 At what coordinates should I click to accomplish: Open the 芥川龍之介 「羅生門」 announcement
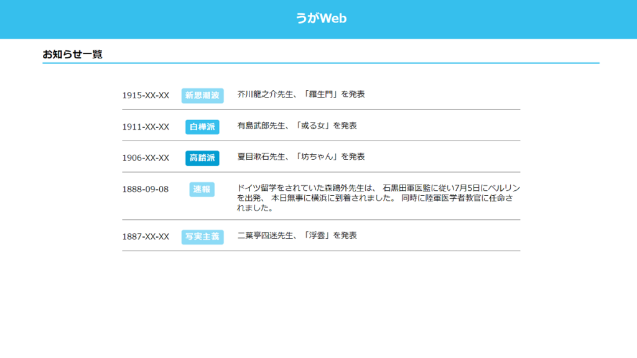[300, 94]
